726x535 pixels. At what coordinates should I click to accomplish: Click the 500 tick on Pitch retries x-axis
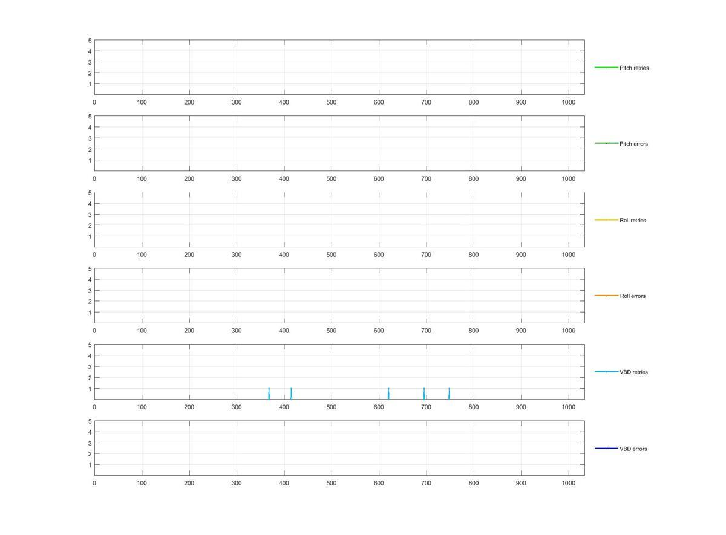tap(332, 103)
